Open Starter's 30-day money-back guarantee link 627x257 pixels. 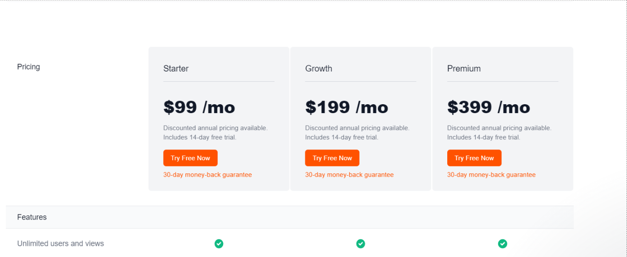(207, 175)
